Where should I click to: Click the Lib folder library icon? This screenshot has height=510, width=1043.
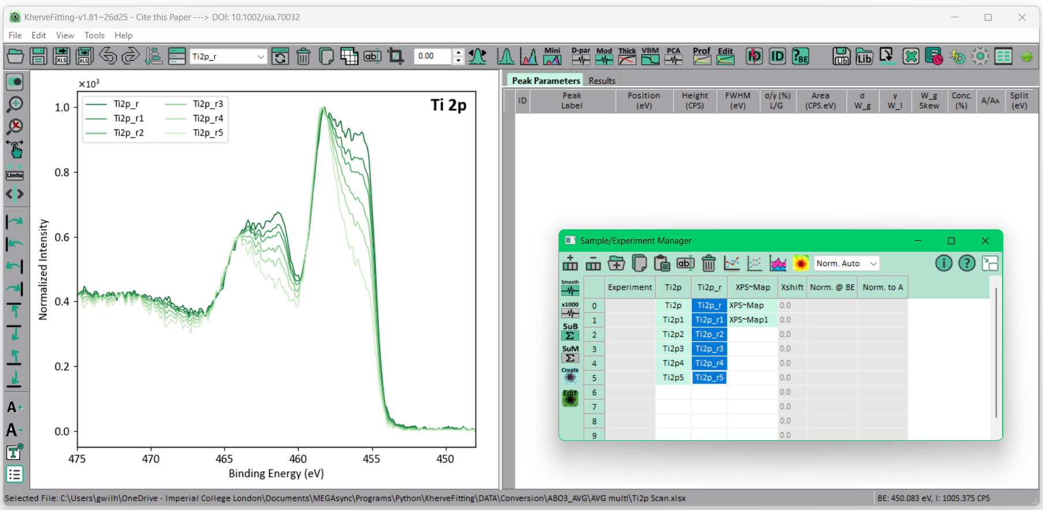pos(865,57)
